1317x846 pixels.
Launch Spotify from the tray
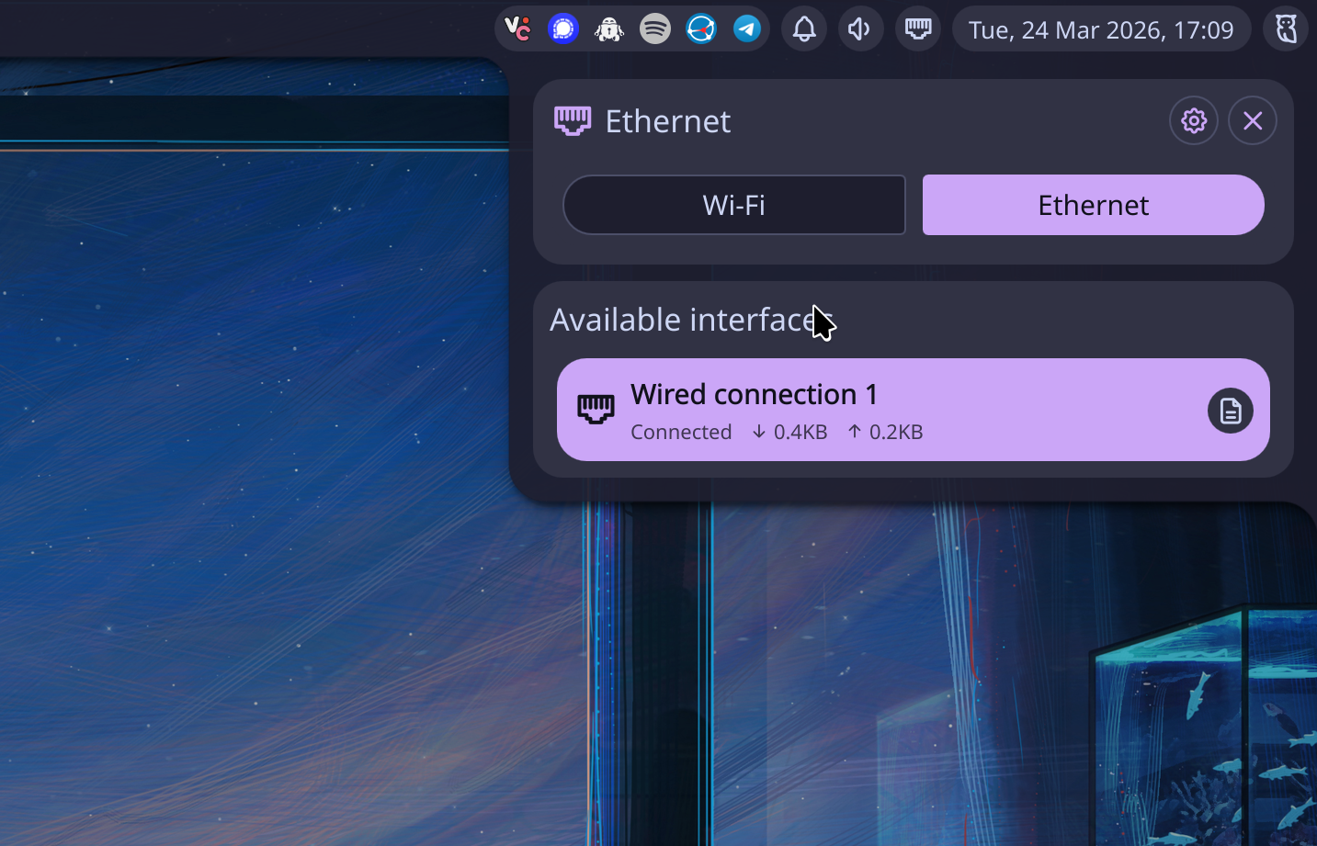654,28
